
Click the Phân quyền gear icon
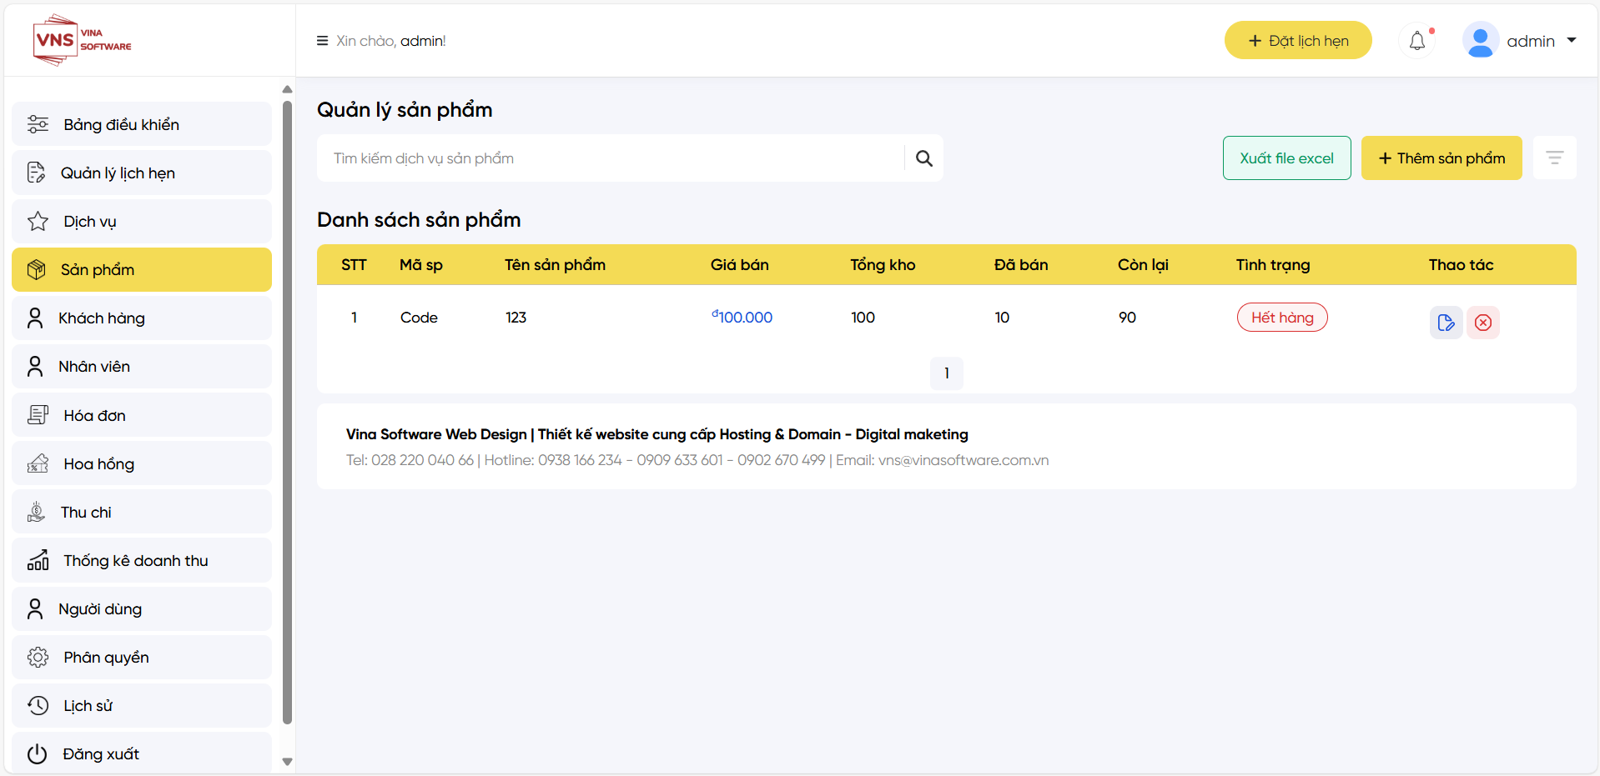click(38, 657)
